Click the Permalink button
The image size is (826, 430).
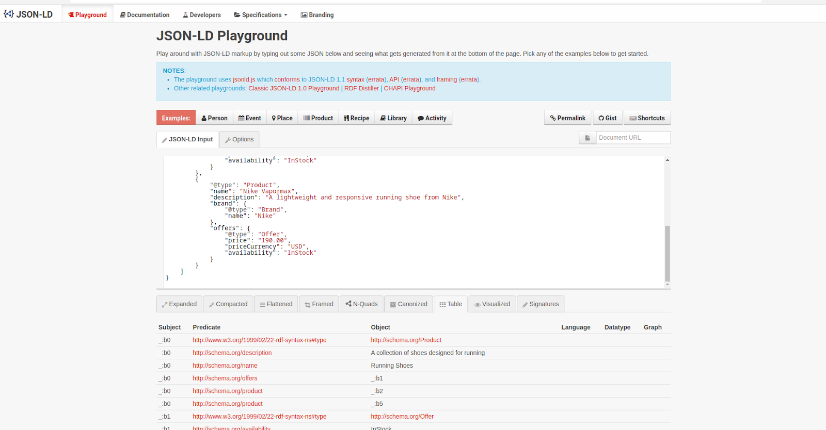(x=568, y=118)
